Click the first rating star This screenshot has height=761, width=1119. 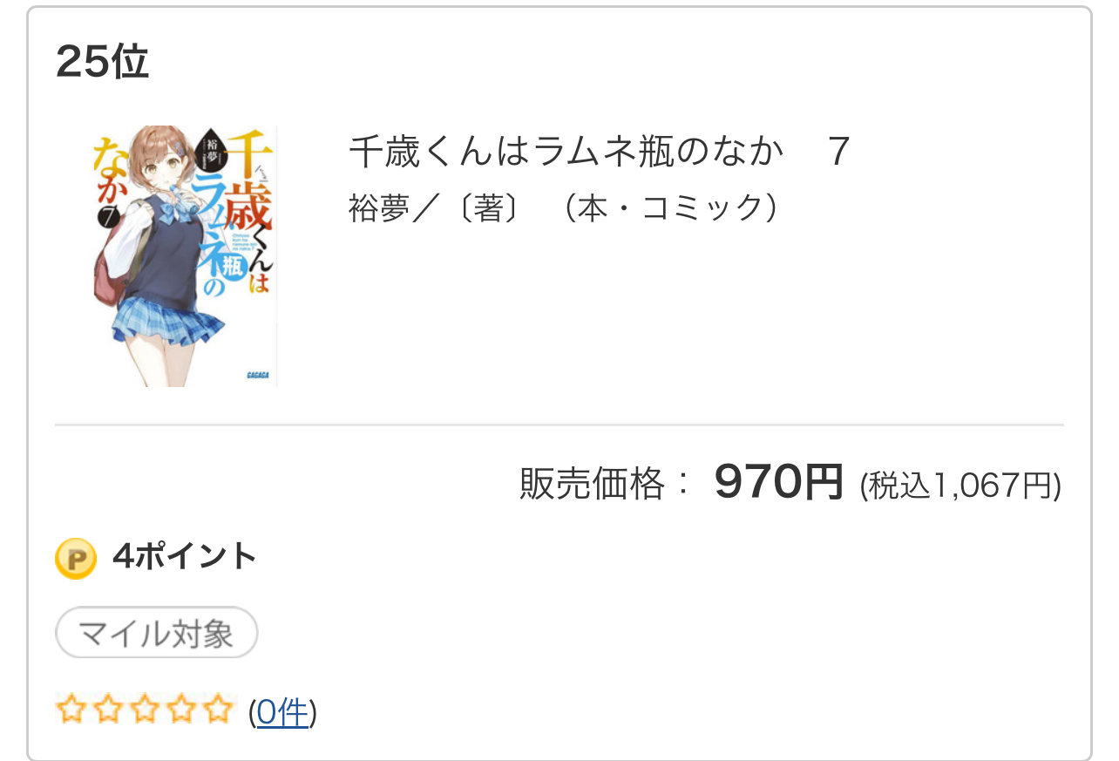coord(71,710)
